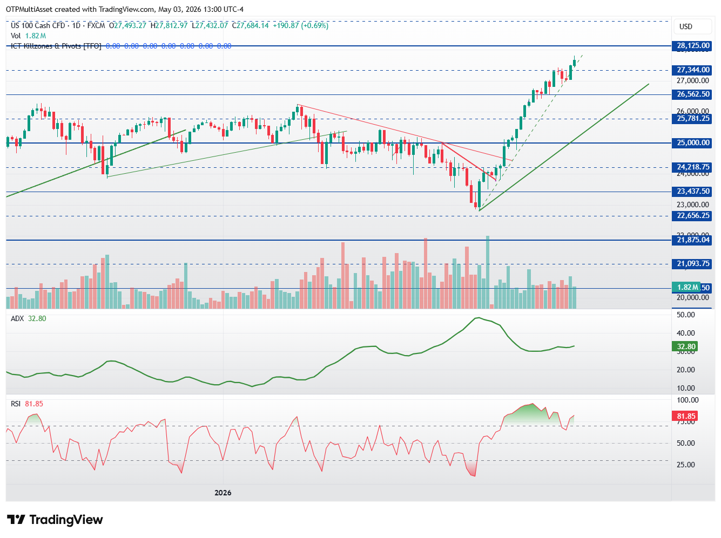721x538 pixels.
Task: Click the ADX 32.80 indicator legend
Action: [x=29, y=318]
